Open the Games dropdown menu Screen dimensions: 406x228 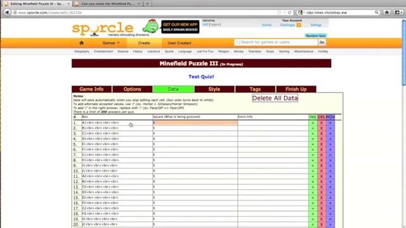111,43
